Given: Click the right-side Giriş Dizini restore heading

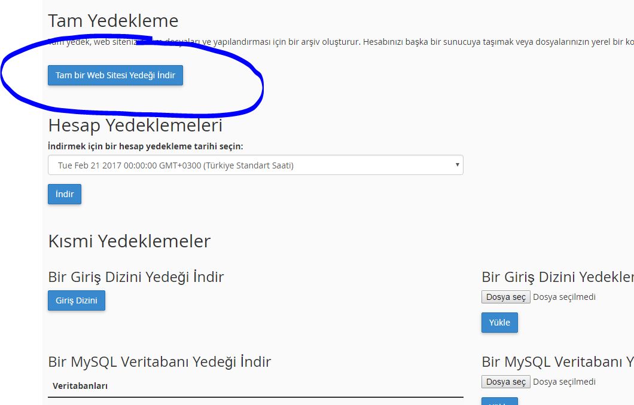Looking at the screenshot, I should point(557,277).
